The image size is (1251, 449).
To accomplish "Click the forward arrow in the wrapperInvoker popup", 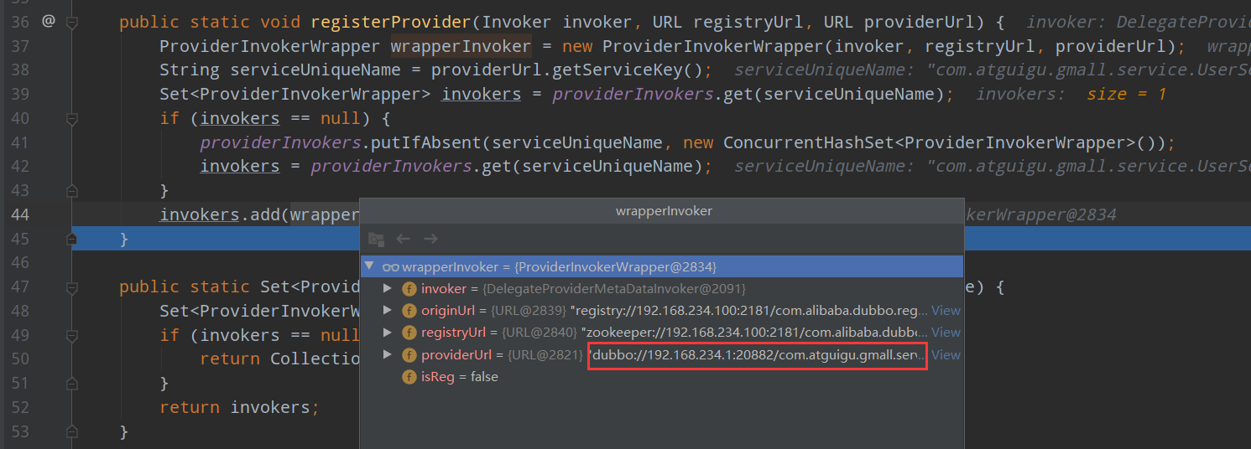I will point(430,239).
